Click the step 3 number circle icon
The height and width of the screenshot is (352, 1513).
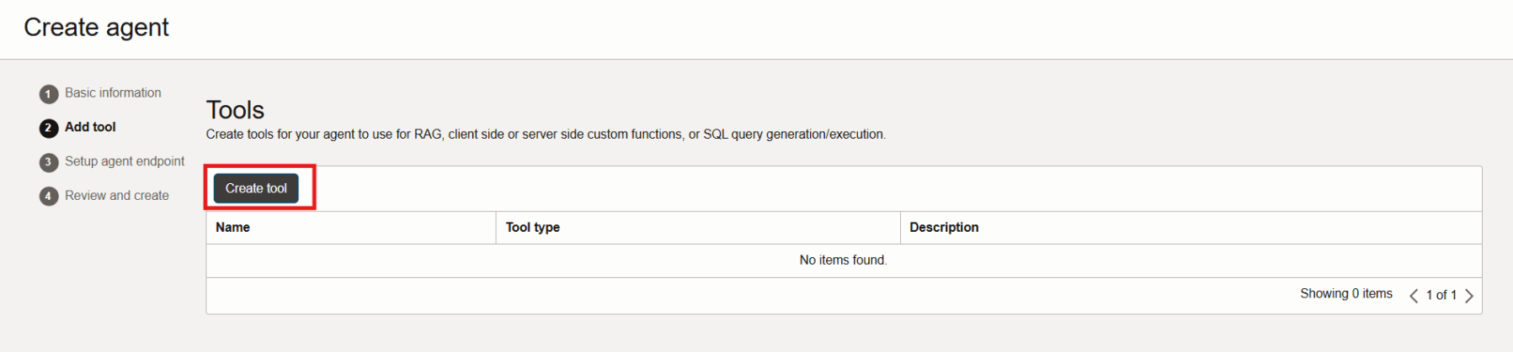[49, 162]
